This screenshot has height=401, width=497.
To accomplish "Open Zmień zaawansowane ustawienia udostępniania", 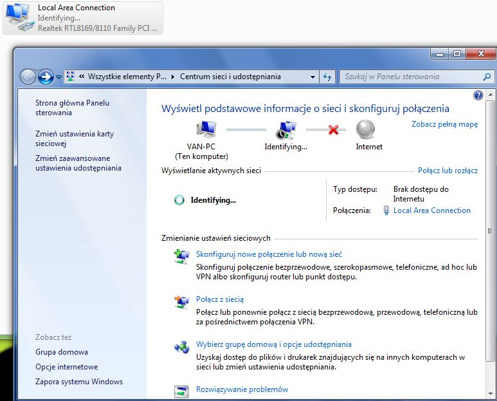I will (x=78, y=163).
